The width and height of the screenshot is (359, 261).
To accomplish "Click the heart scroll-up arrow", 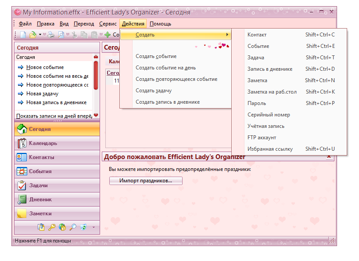I will [x=96, y=57].
